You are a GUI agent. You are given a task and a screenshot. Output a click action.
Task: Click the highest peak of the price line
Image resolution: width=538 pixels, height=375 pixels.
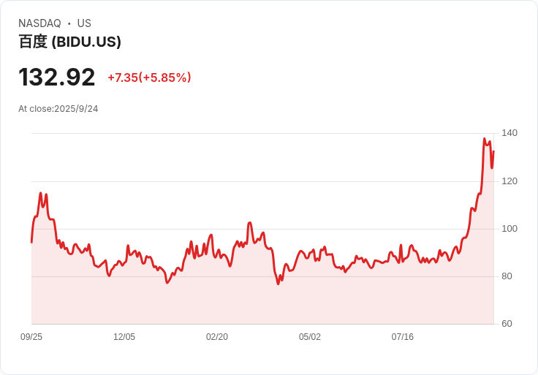484,139
